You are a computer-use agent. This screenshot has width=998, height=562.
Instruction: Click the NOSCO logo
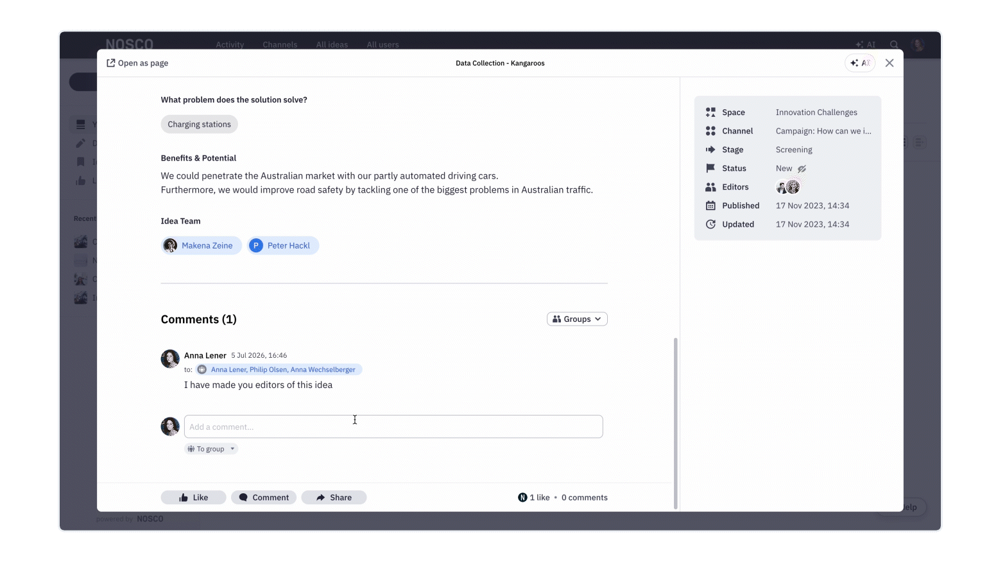point(130,44)
